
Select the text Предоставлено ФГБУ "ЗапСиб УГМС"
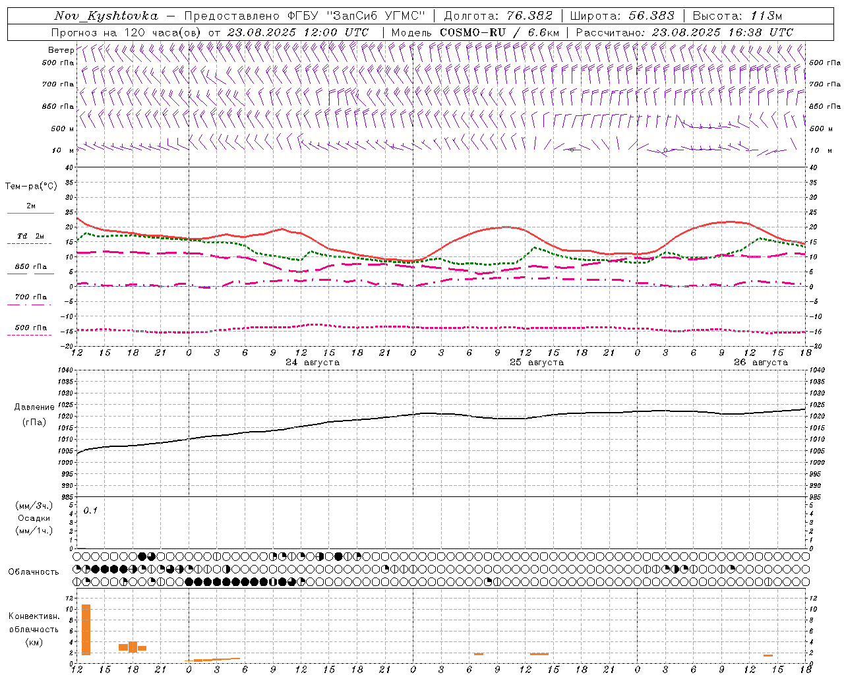pyautogui.click(x=305, y=16)
